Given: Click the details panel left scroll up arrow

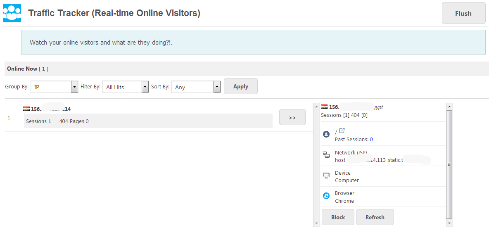Looking at the screenshot, I should 316,107.
